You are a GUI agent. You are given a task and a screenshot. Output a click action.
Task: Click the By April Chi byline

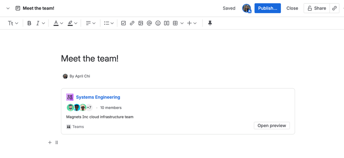[x=80, y=76]
